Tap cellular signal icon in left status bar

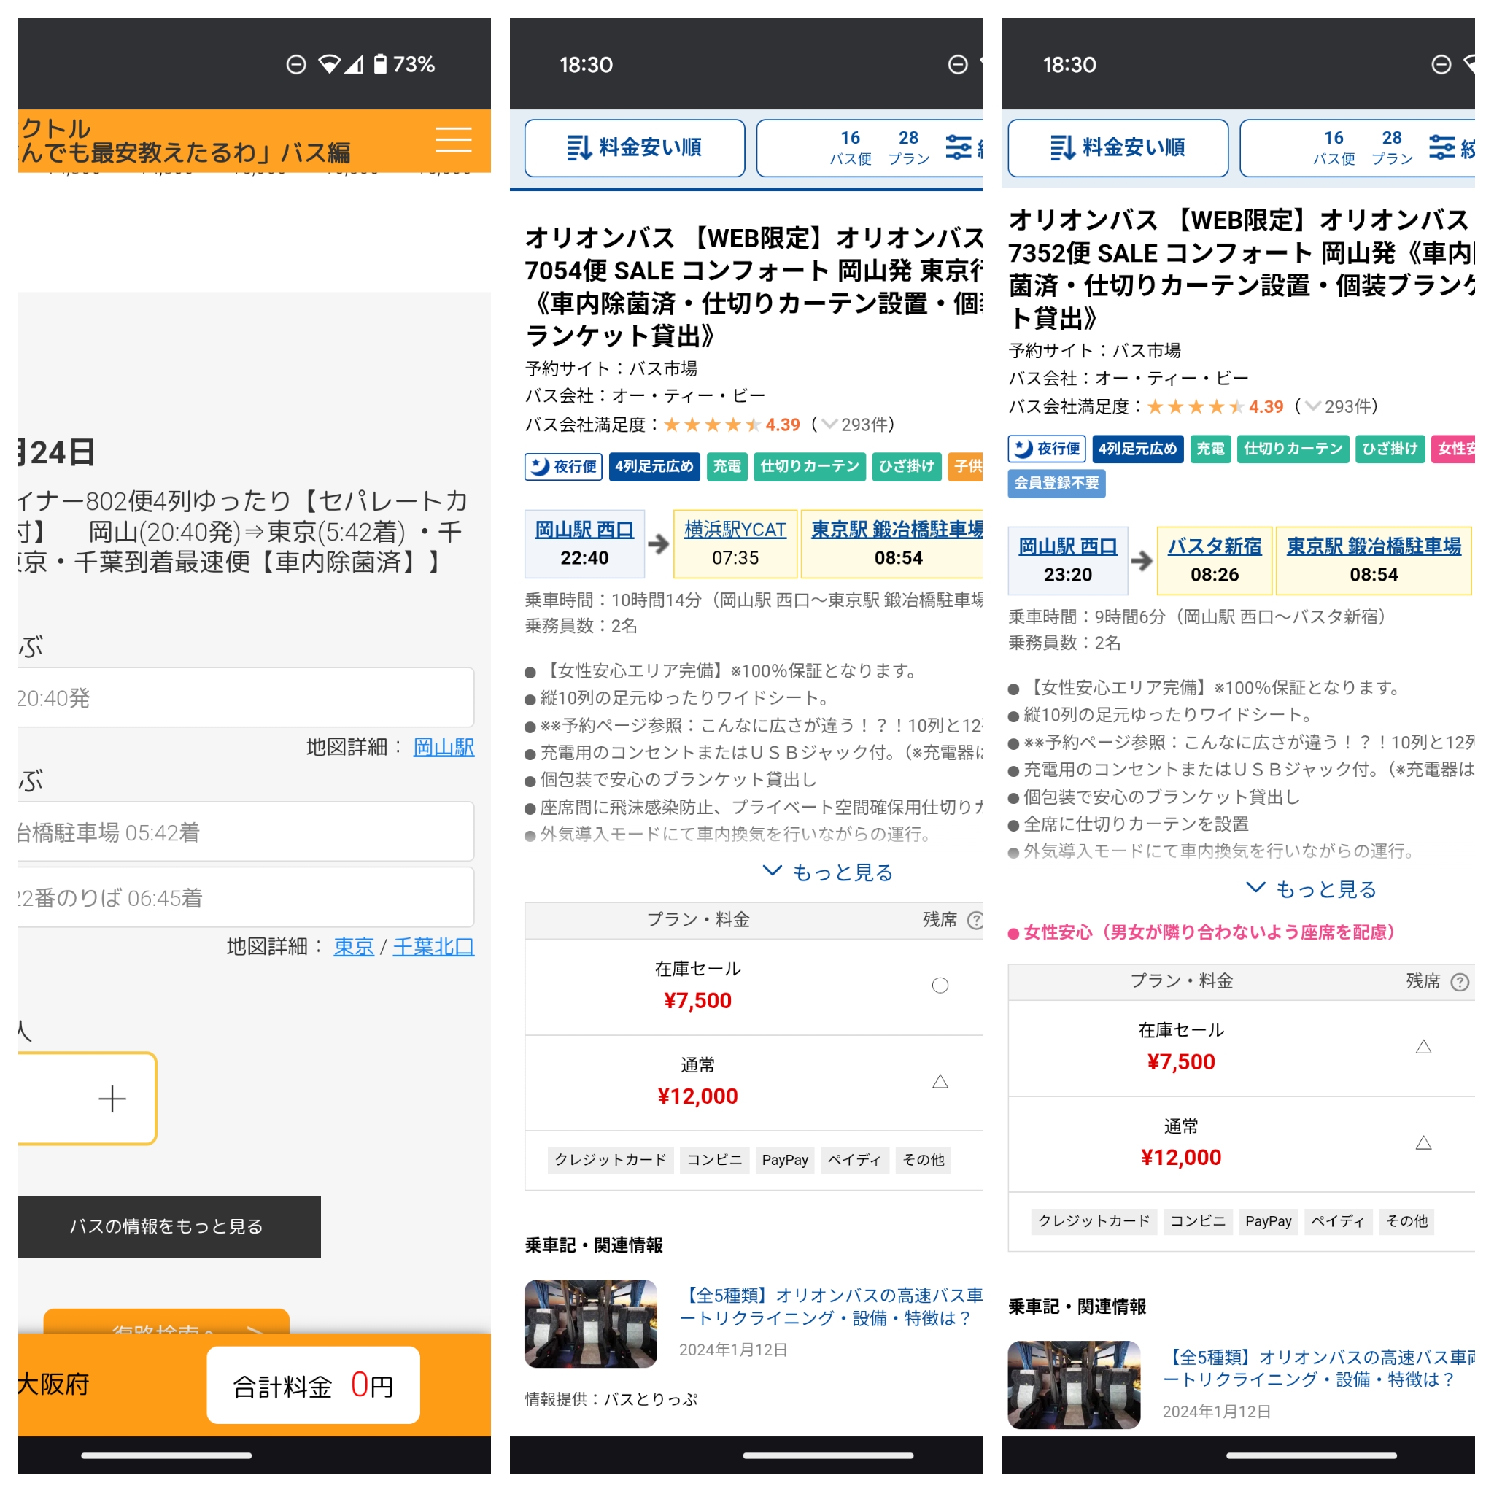pyautogui.click(x=354, y=64)
